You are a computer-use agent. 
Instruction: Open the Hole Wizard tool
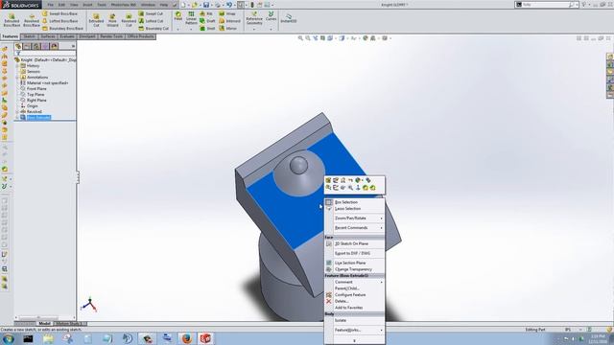[112, 20]
